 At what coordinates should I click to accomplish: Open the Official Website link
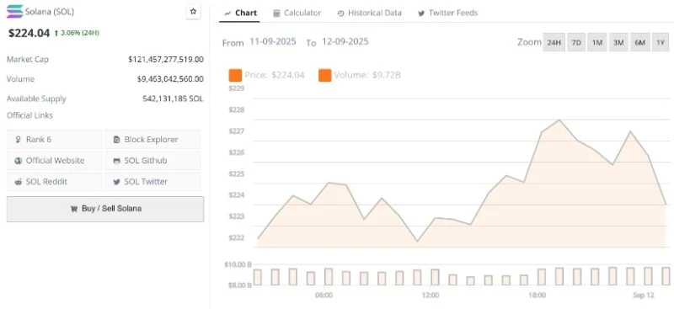point(55,161)
